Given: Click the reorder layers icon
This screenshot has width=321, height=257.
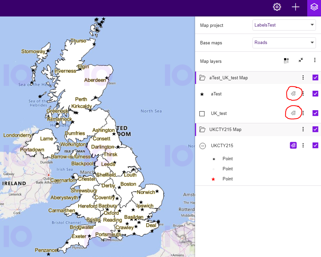Looking at the screenshot, I should pyautogui.click(x=286, y=60).
